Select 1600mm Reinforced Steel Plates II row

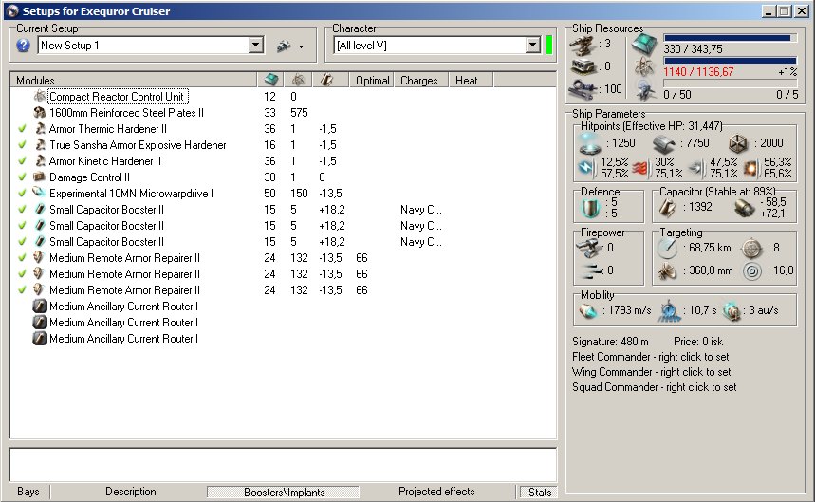click(x=126, y=113)
